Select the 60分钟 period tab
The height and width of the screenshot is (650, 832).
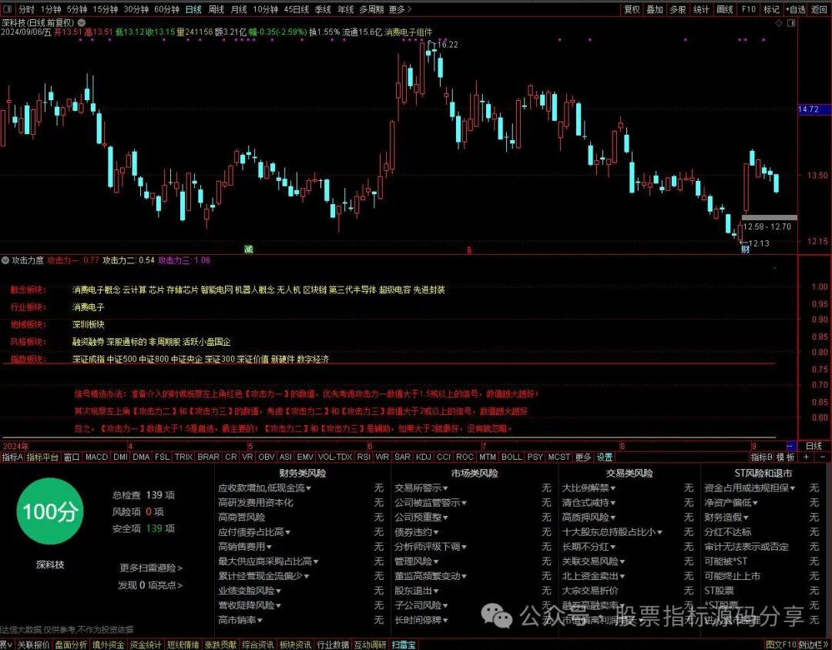pyautogui.click(x=166, y=9)
